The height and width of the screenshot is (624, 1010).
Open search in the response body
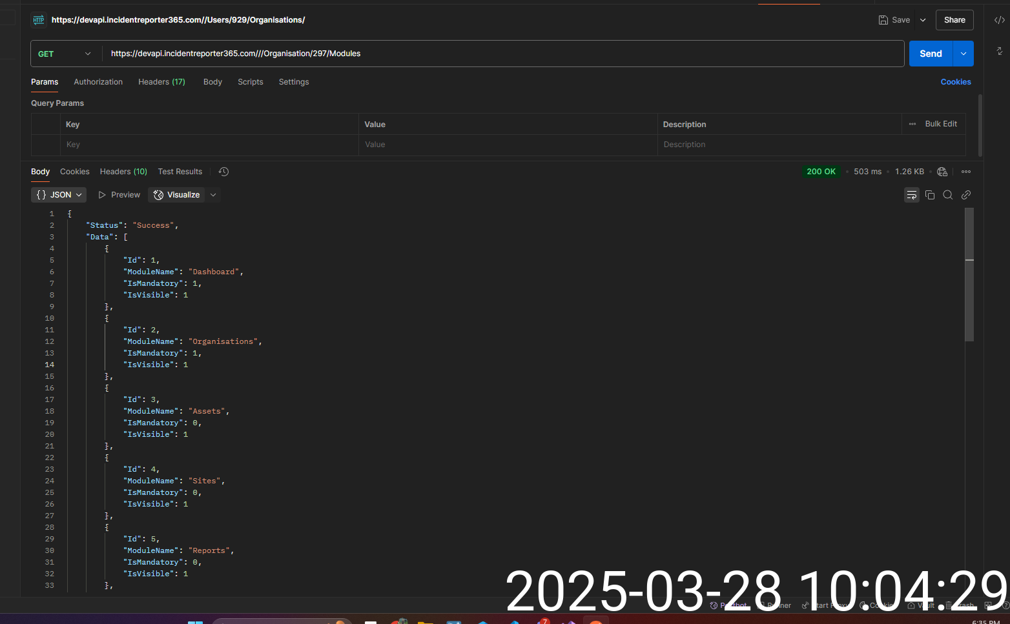948,195
